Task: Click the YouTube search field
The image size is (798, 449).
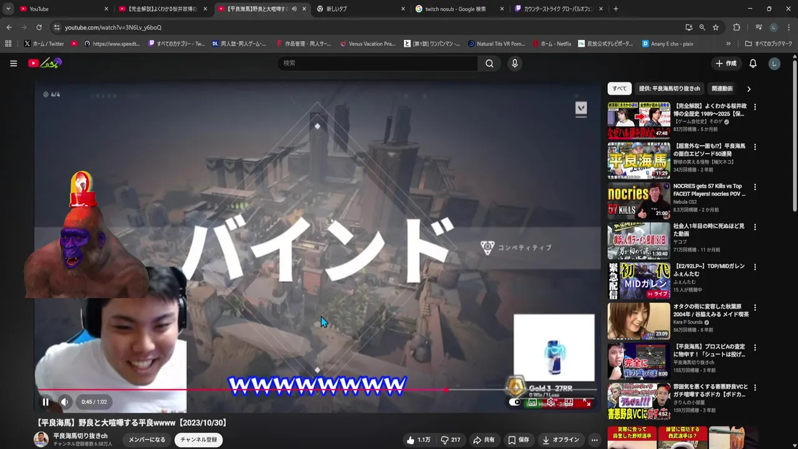Action: tap(377, 63)
